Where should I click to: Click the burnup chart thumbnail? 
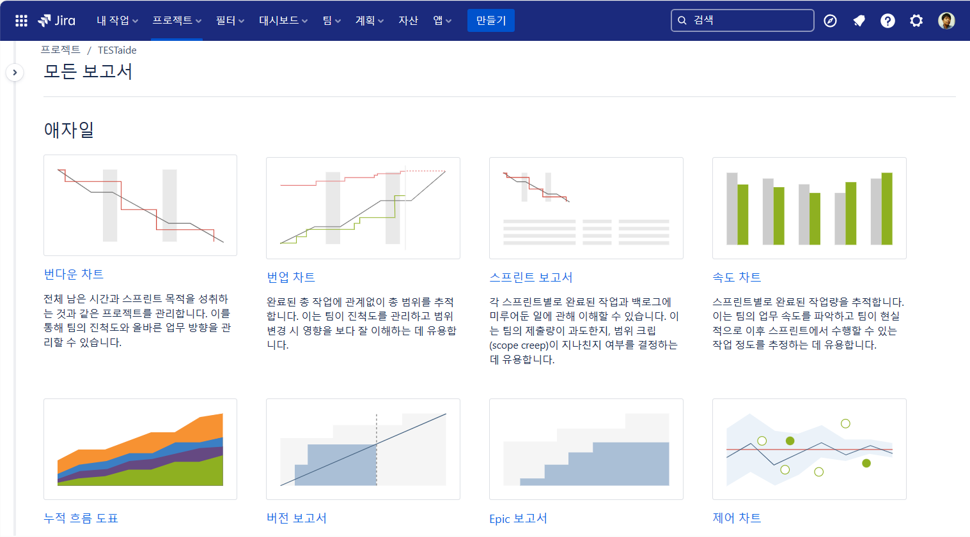coord(363,208)
